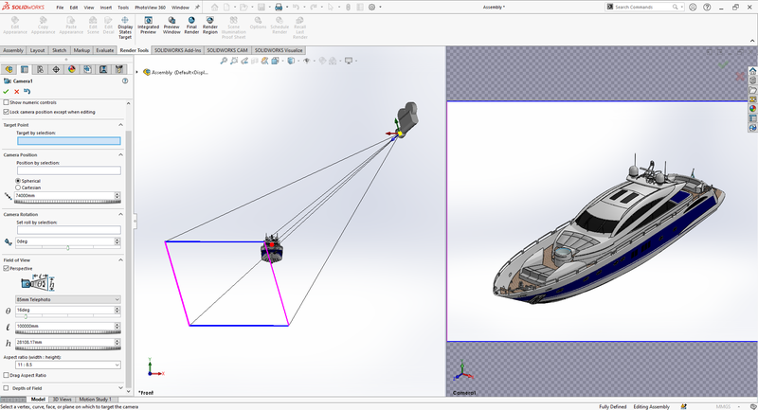This screenshot has height=410, width=758.
Task: Select the Spherical radio button
Action: pyautogui.click(x=18, y=181)
